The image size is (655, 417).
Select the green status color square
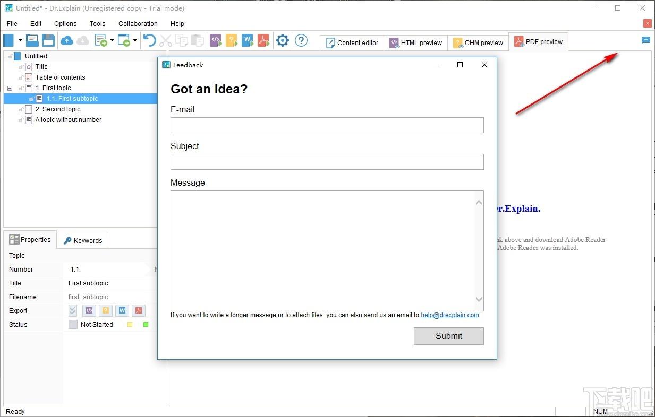pos(146,325)
